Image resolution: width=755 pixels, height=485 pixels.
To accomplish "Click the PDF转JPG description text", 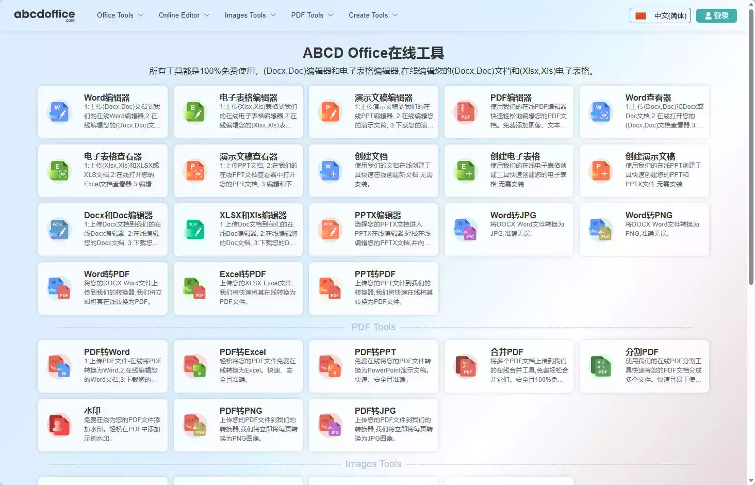I will click(x=393, y=429).
